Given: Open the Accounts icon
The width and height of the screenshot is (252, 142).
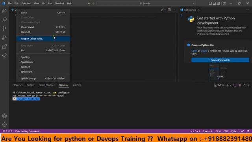Looking at the screenshot, I should (x=4, y=116).
